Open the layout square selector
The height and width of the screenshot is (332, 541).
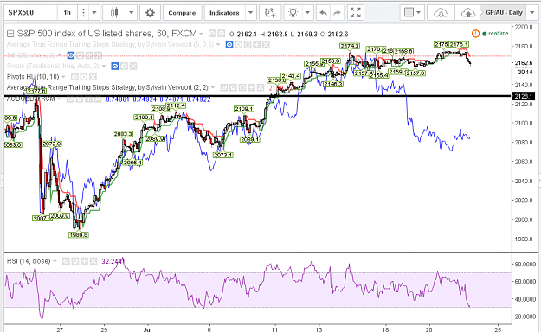[409, 13]
